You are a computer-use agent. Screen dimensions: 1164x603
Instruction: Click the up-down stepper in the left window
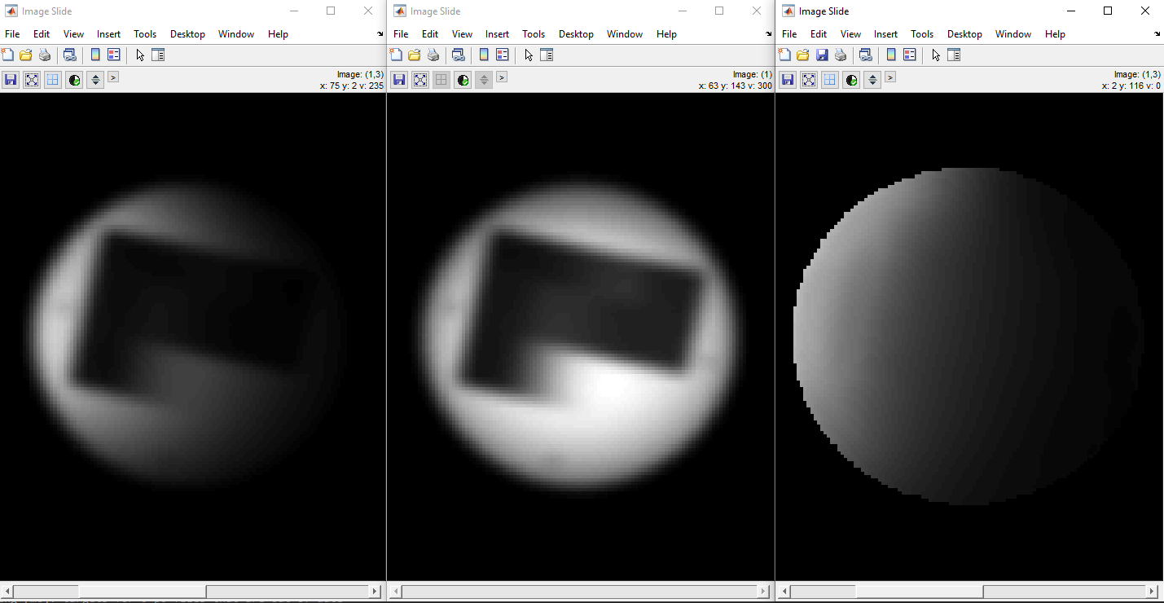[95, 80]
